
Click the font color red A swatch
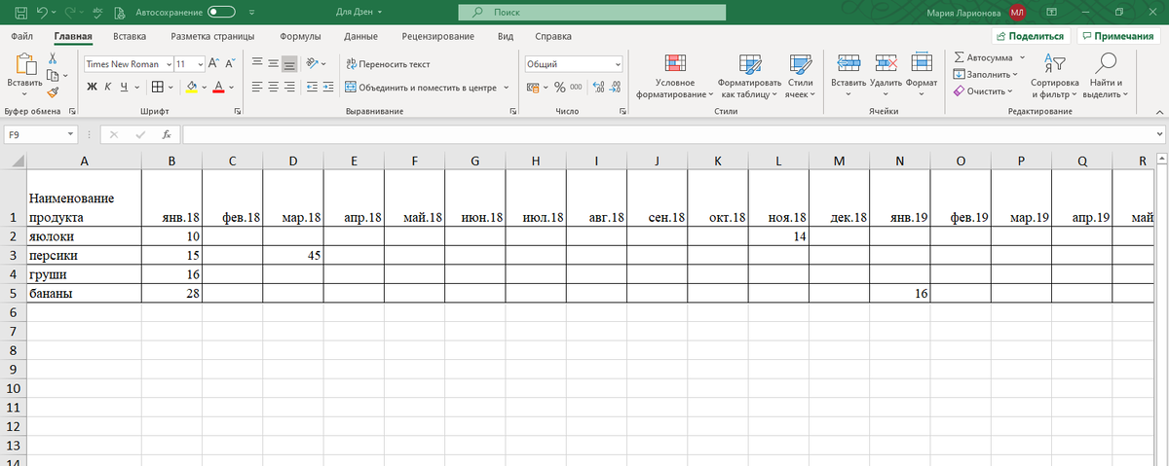pos(217,87)
